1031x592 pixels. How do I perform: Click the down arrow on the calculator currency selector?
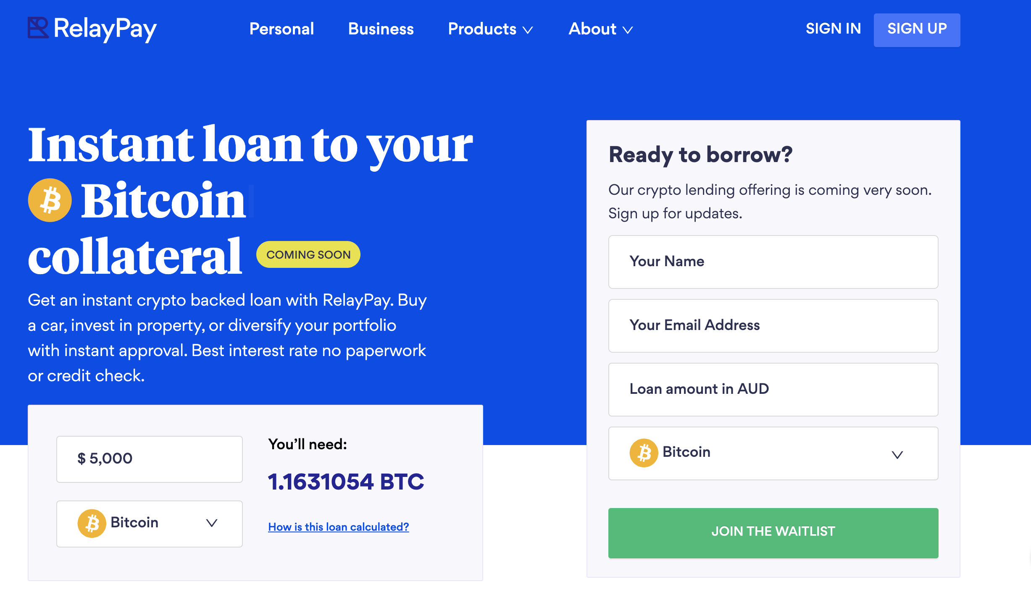(x=211, y=523)
